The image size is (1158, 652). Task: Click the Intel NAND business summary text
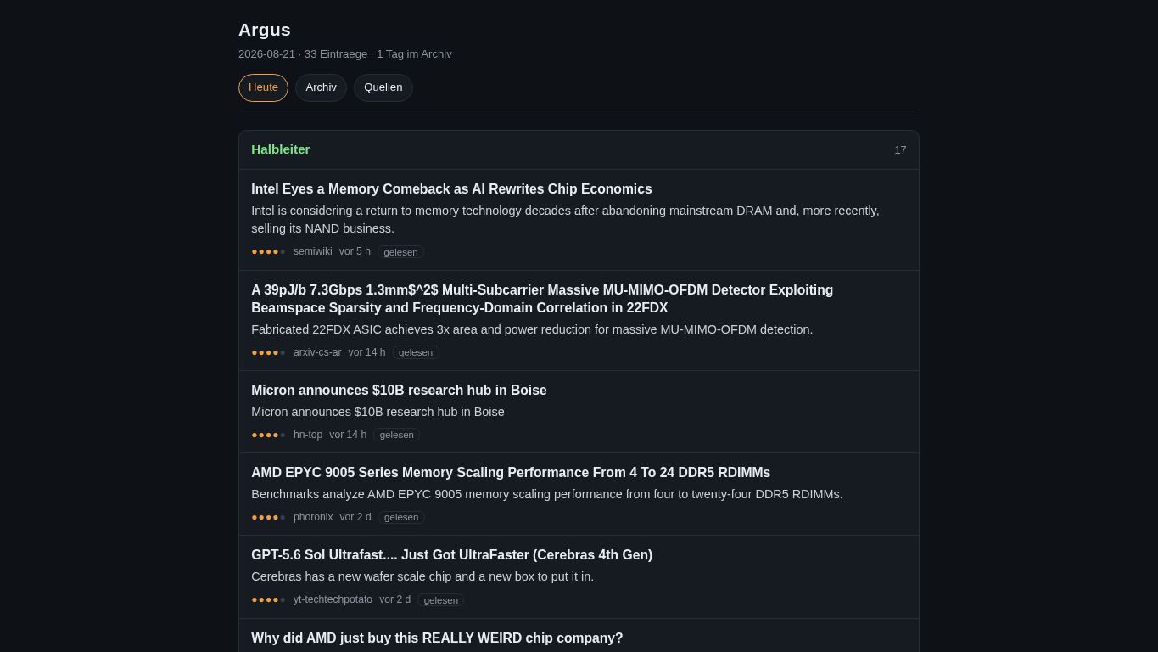(x=565, y=220)
